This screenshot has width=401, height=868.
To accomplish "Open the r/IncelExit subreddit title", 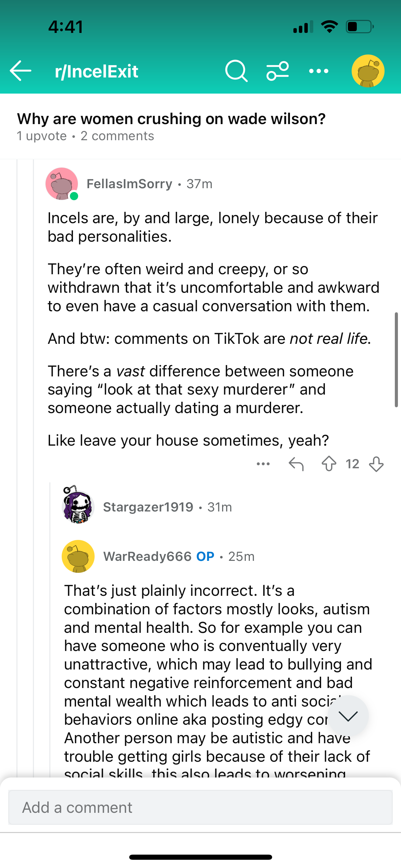I will tap(97, 71).
